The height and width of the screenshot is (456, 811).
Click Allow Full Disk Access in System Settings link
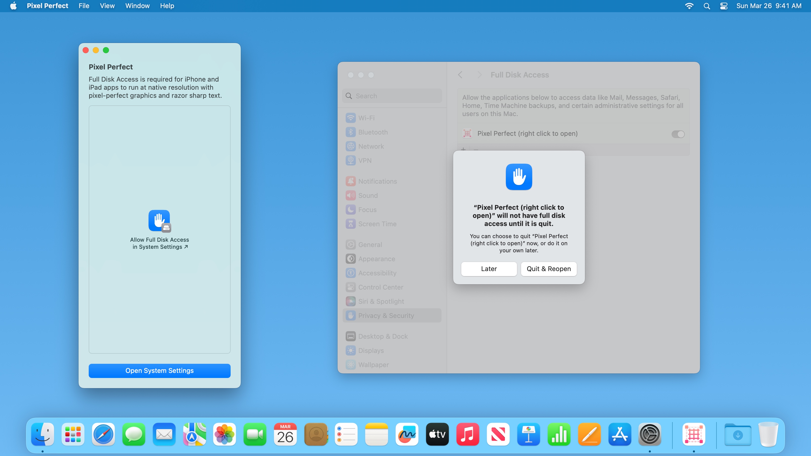(160, 243)
